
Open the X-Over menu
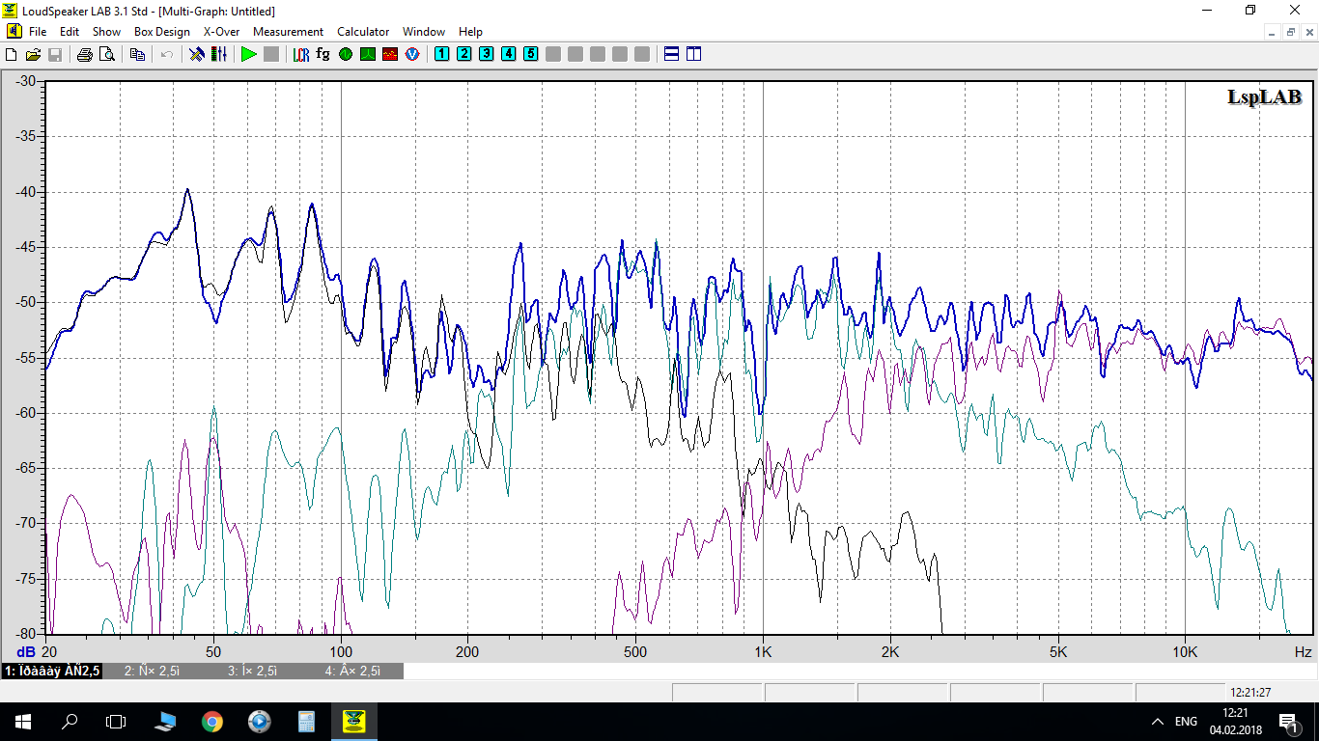click(x=221, y=32)
